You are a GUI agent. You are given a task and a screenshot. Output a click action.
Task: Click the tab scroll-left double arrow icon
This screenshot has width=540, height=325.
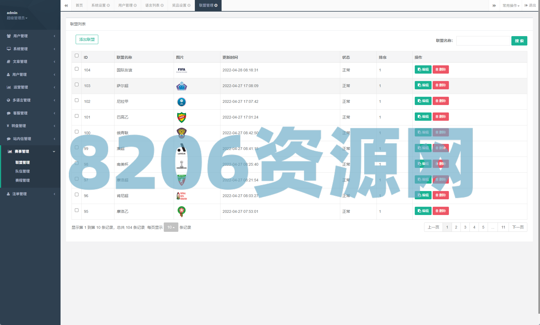(66, 6)
